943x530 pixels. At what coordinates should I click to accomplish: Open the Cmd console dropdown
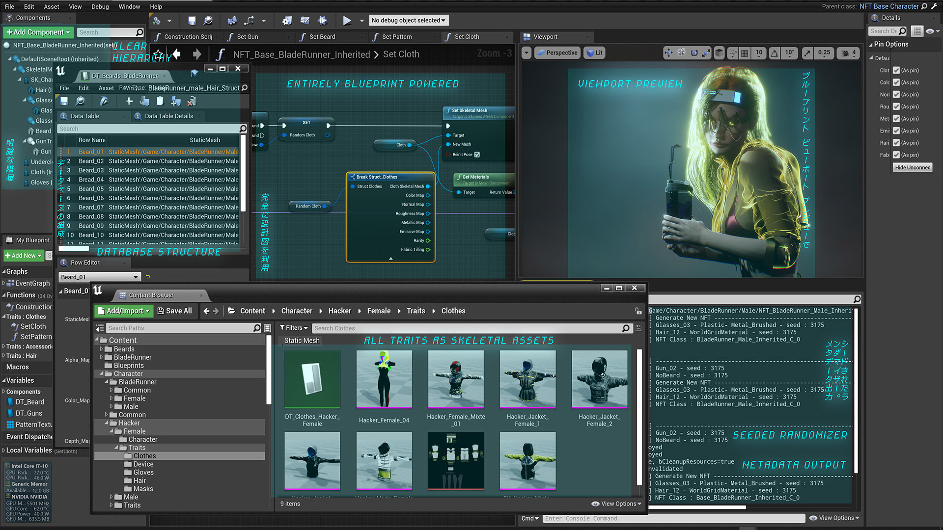530,519
